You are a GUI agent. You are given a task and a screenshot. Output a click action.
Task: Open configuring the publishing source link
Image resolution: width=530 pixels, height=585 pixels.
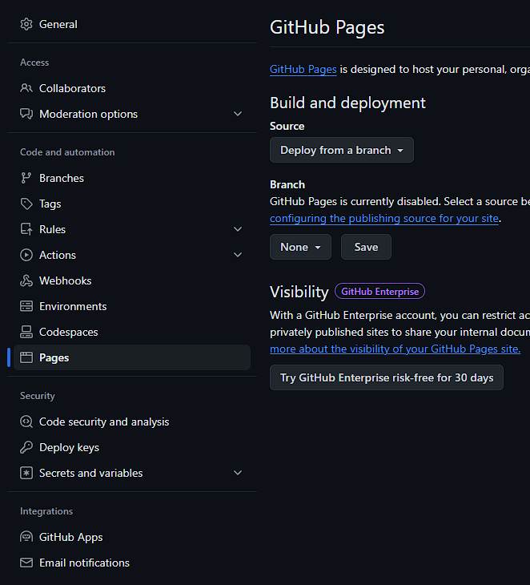(384, 218)
